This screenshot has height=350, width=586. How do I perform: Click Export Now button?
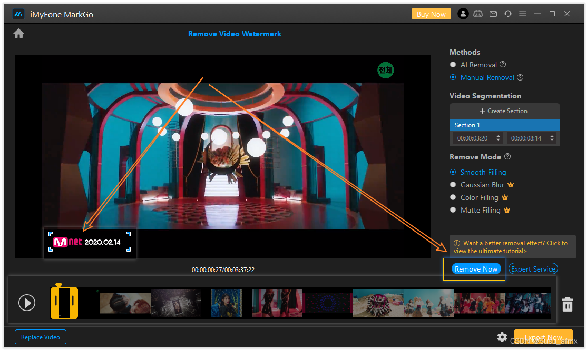(x=543, y=337)
